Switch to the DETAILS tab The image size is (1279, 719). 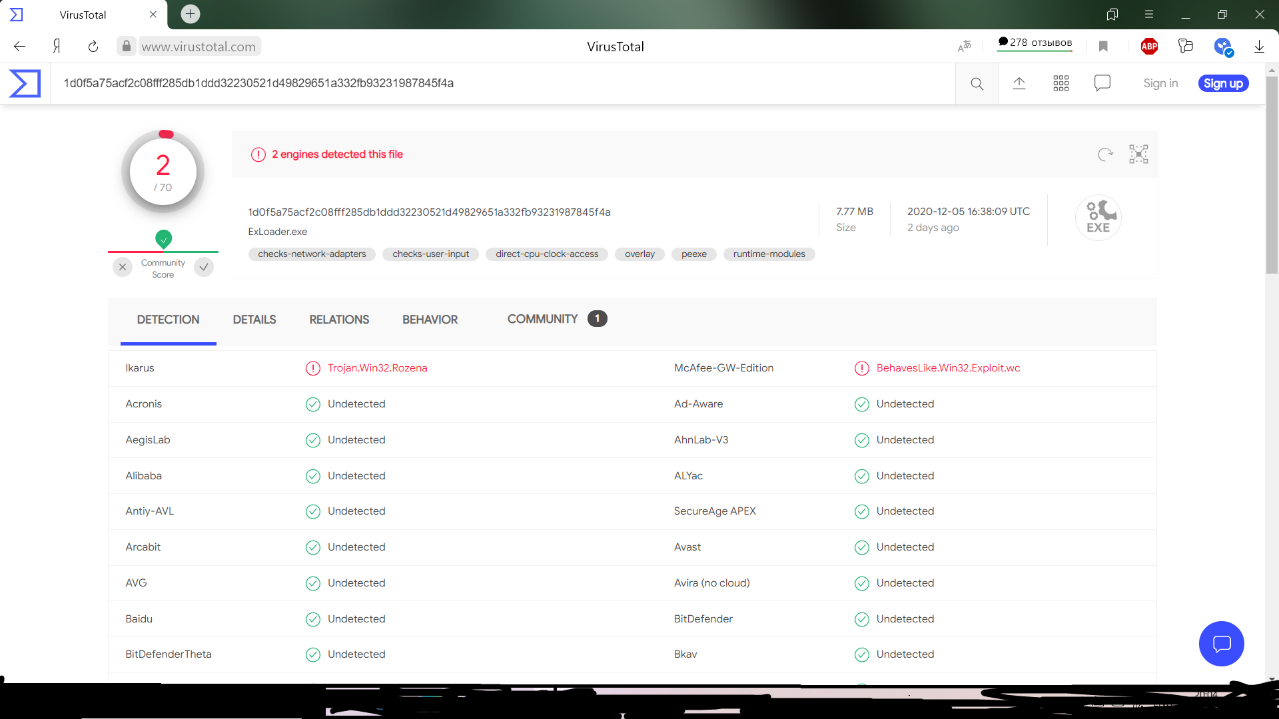[x=254, y=320]
